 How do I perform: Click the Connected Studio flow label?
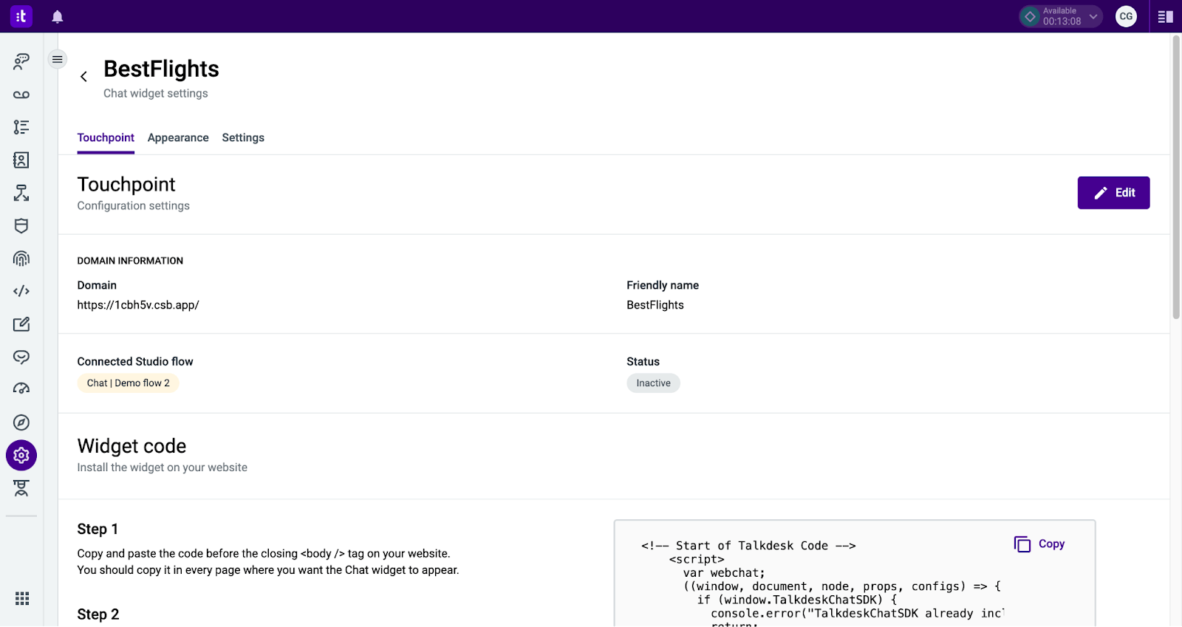pos(135,361)
